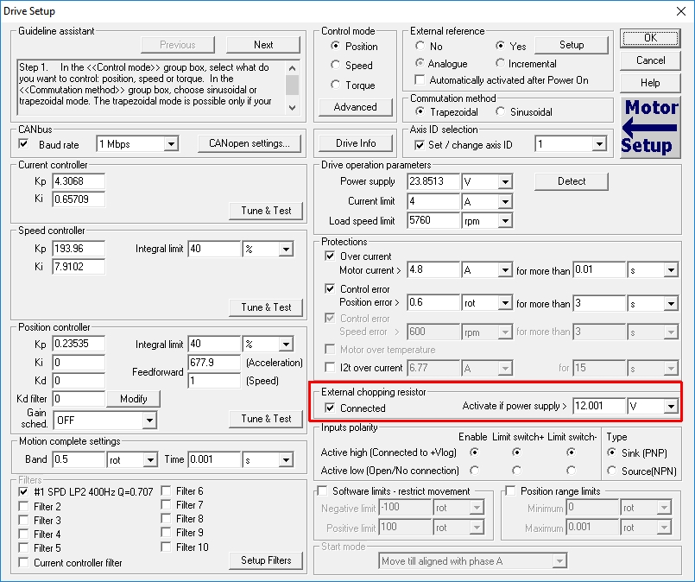Screen dimensions: 695x582
Task: Choose Sinusoidal commutation method
Action: 501,111
